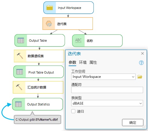Select the 数据透视表 tool label
The width and height of the screenshot is (148, 131).
click(x=35, y=56)
